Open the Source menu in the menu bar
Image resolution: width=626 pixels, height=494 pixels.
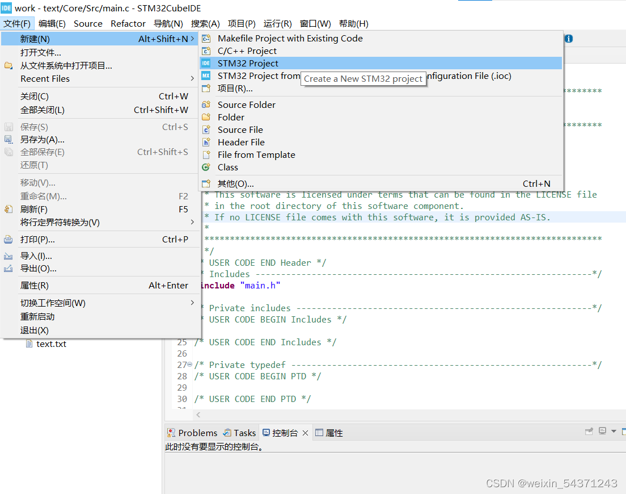88,23
